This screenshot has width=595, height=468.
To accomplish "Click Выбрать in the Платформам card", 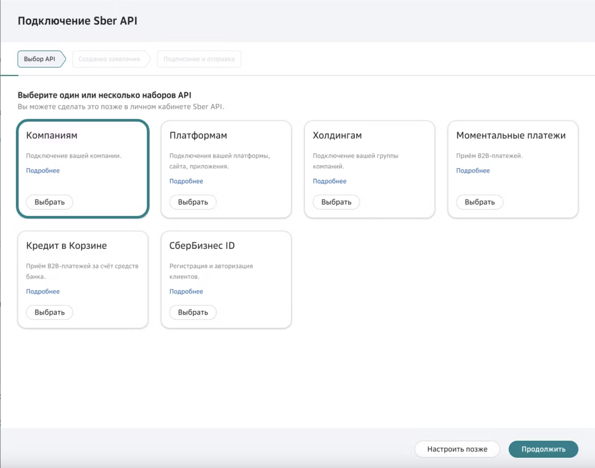I will [x=193, y=202].
